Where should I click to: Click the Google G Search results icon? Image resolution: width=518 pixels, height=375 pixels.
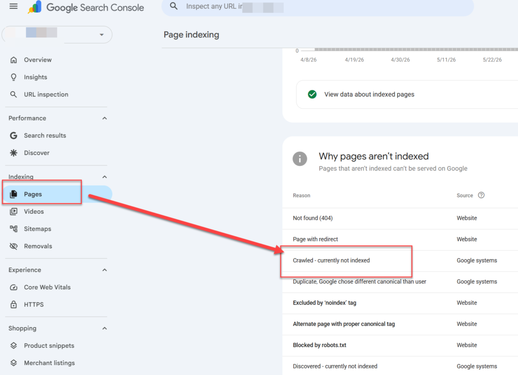(14, 135)
